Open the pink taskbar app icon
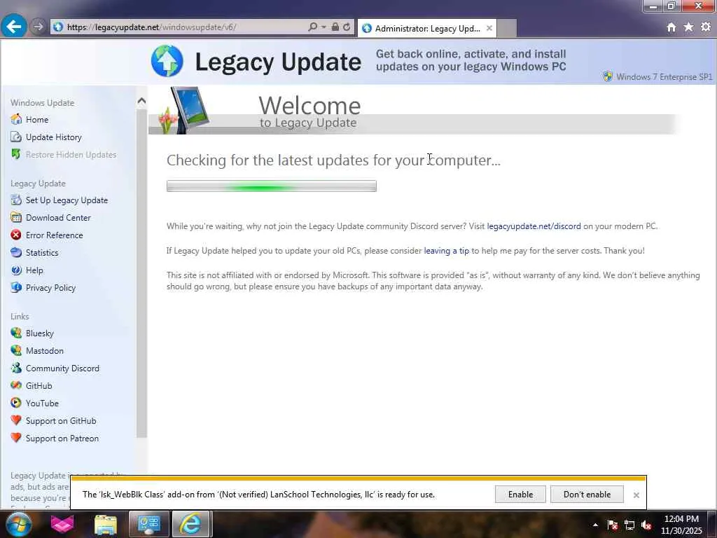 (x=62, y=524)
